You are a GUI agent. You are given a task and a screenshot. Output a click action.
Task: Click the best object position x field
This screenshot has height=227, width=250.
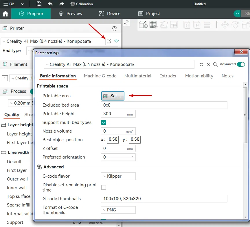(x=113, y=139)
